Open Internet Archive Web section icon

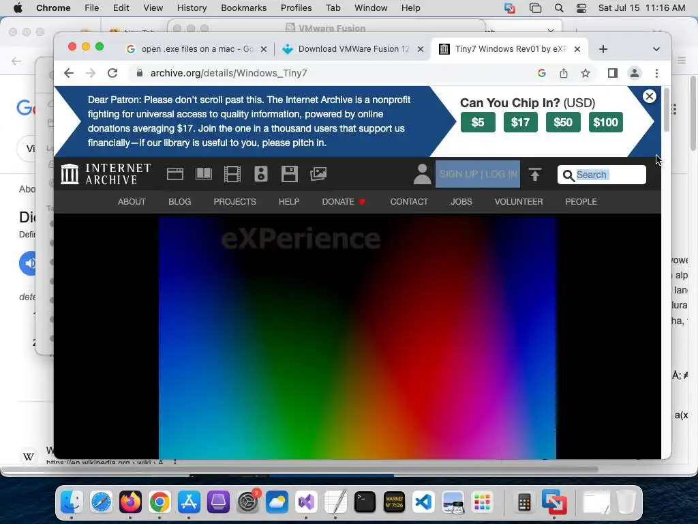pyautogui.click(x=175, y=174)
